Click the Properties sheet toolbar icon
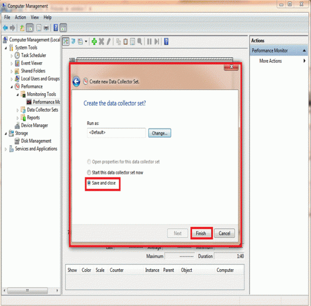 39,28
